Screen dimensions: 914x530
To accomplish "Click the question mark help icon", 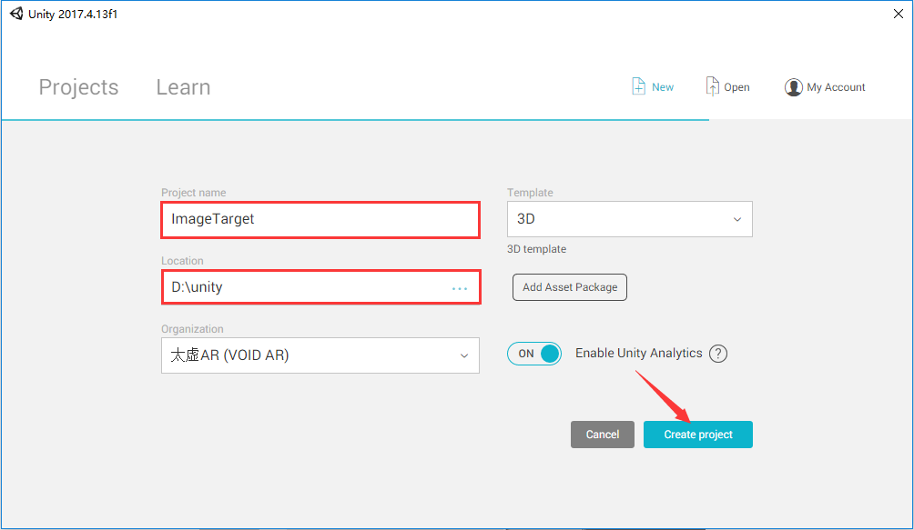I will (x=718, y=354).
